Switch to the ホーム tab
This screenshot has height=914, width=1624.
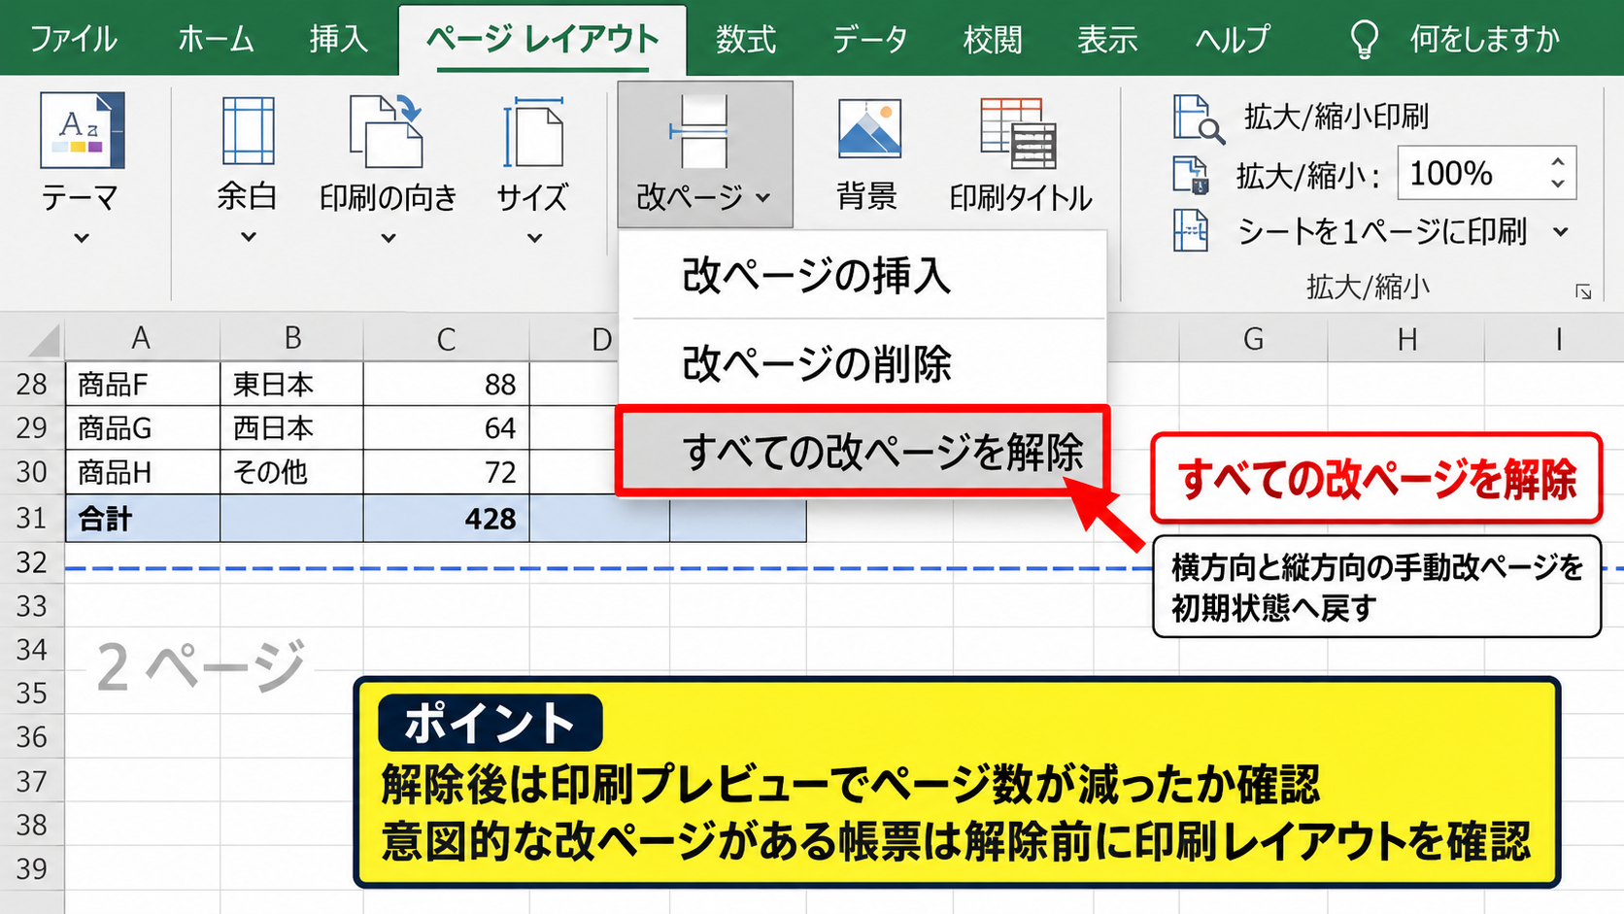click(x=216, y=39)
